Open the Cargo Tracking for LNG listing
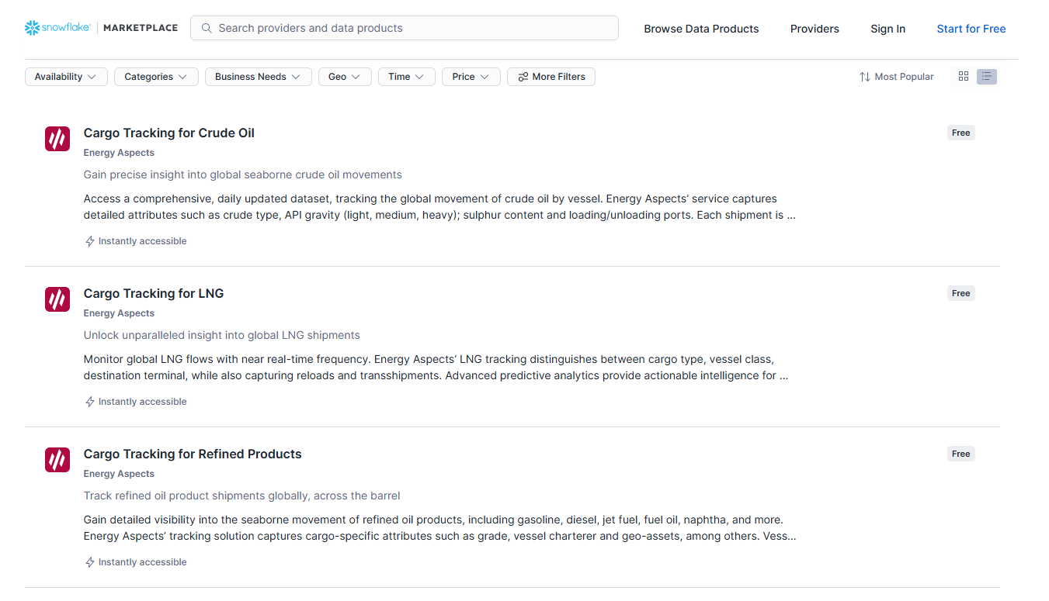The height and width of the screenshot is (601, 1049). pos(153,293)
